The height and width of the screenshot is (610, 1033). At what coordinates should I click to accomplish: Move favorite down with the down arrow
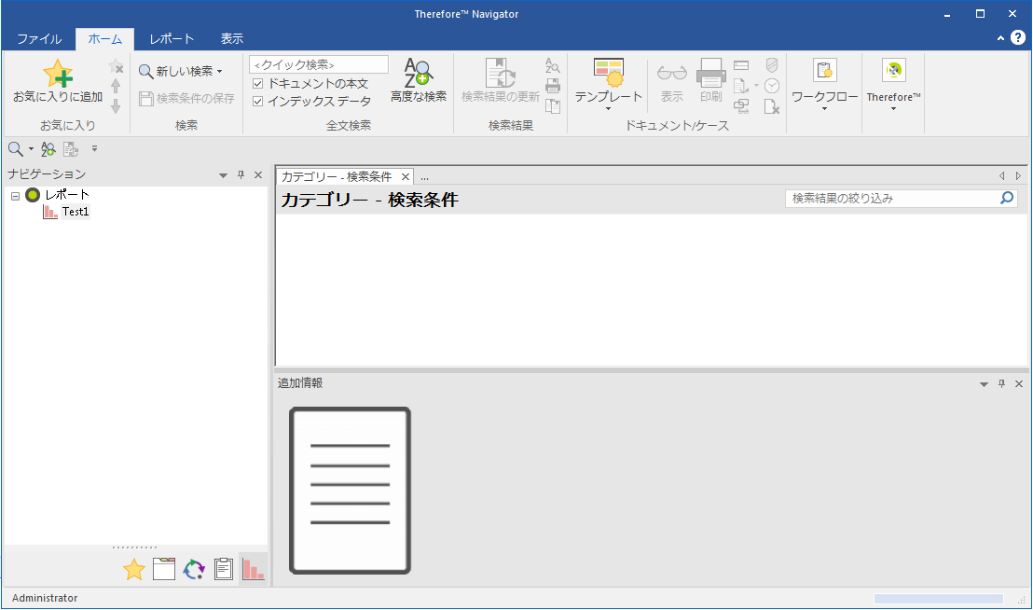point(116,106)
